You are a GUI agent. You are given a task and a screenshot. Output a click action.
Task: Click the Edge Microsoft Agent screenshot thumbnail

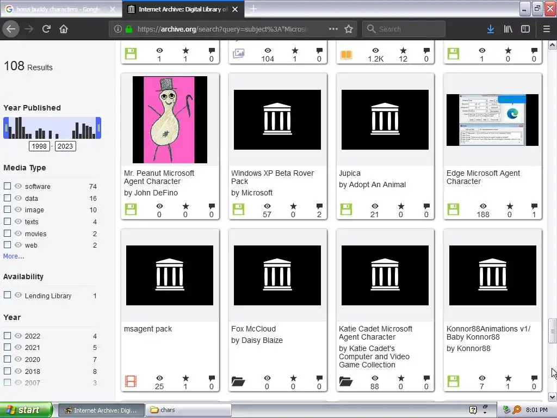coord(492,120)
